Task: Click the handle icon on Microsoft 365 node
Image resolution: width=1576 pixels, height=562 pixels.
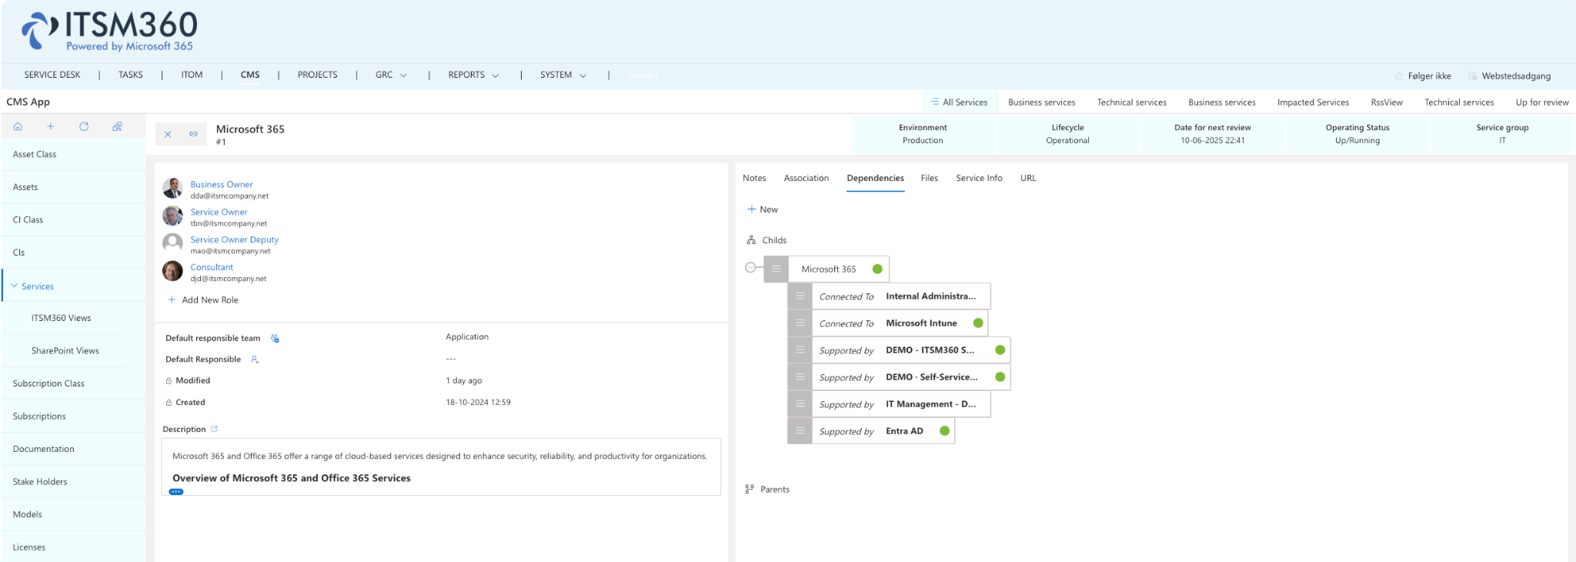Action: (776, 269)
